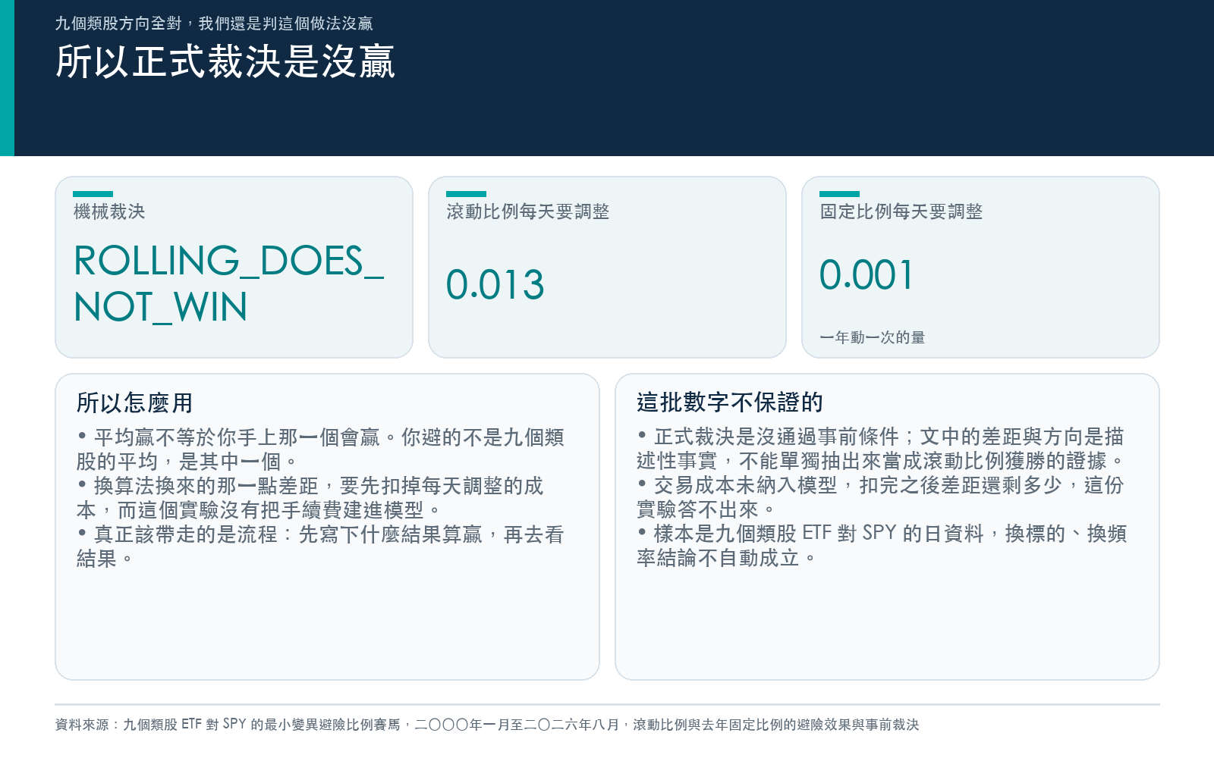This screenshot has width=1214, height=758.
Task: Click the heading 所以怎麼用
Action: tap(134, 402)
